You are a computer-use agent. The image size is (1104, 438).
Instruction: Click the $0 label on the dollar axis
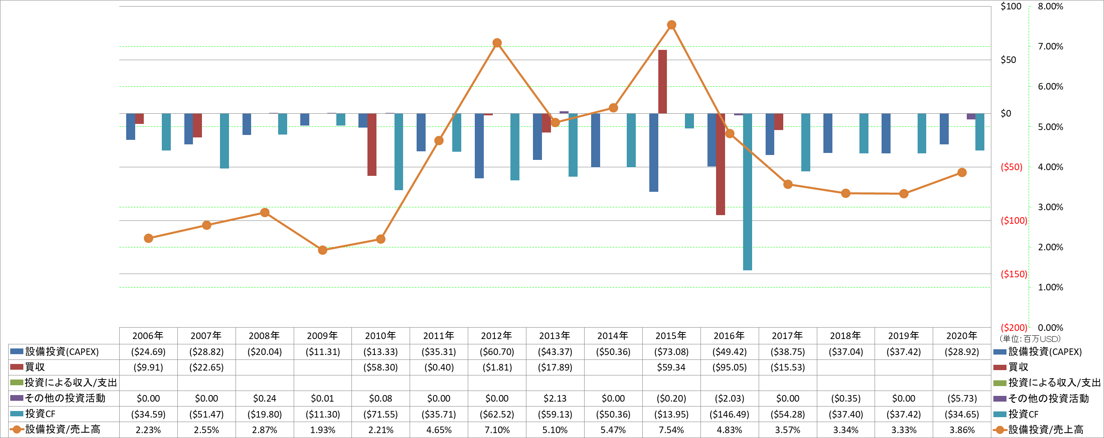(1006, 113)
